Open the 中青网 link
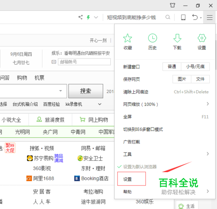This screenshot has width=217, height=209. pyautogui.click(x=78, y=132)
